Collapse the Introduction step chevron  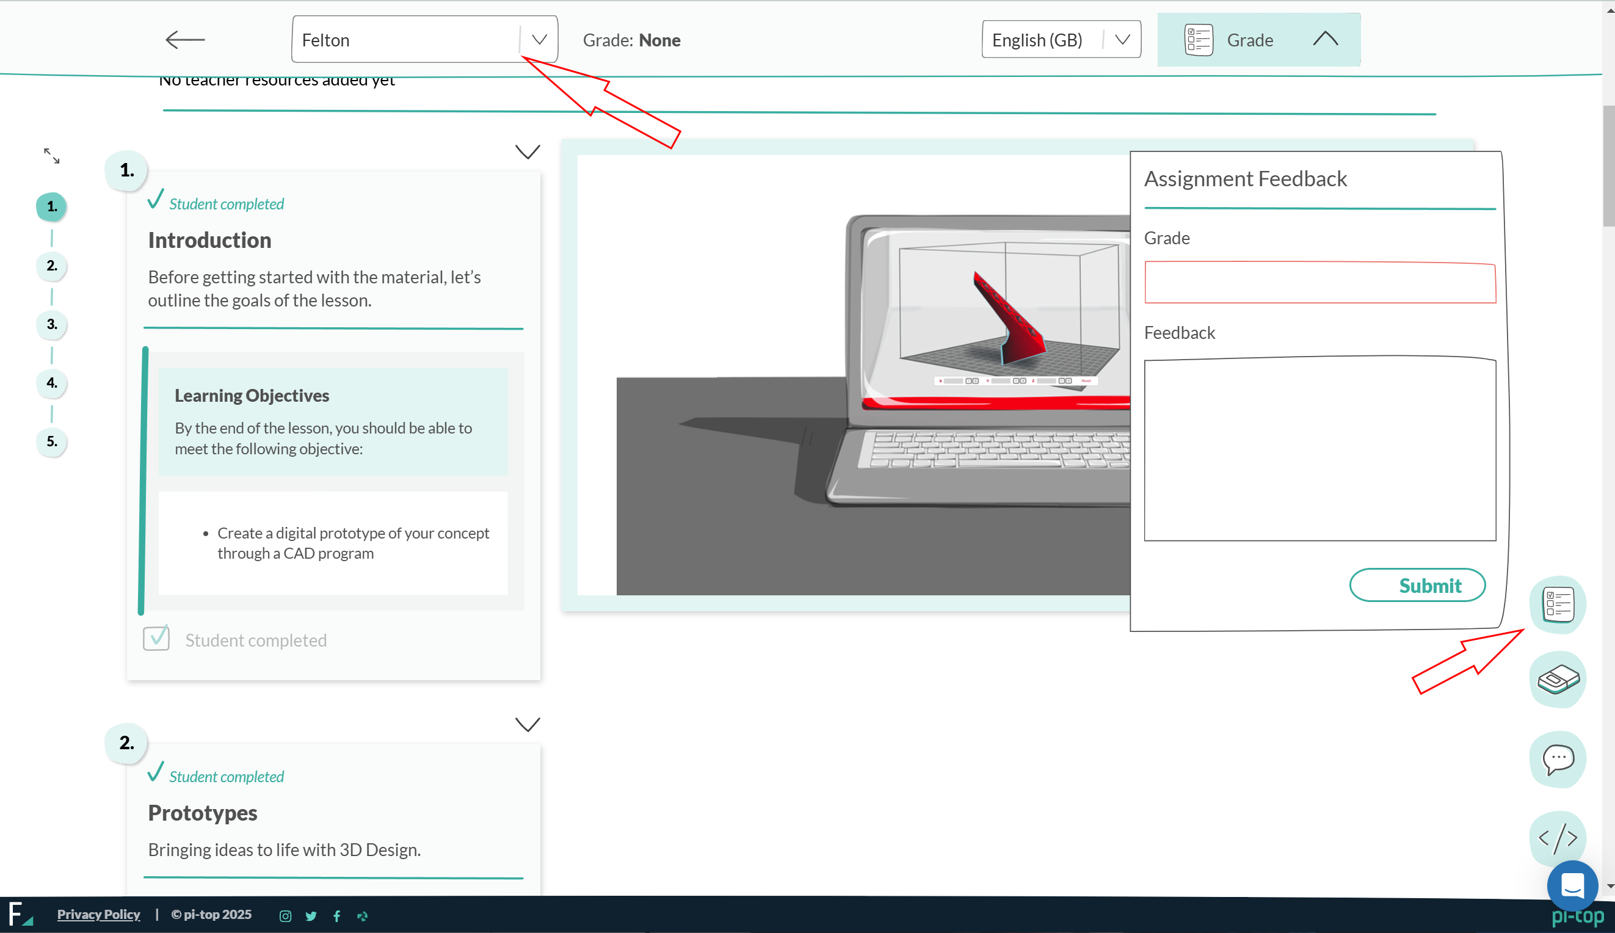coord(528,152)
